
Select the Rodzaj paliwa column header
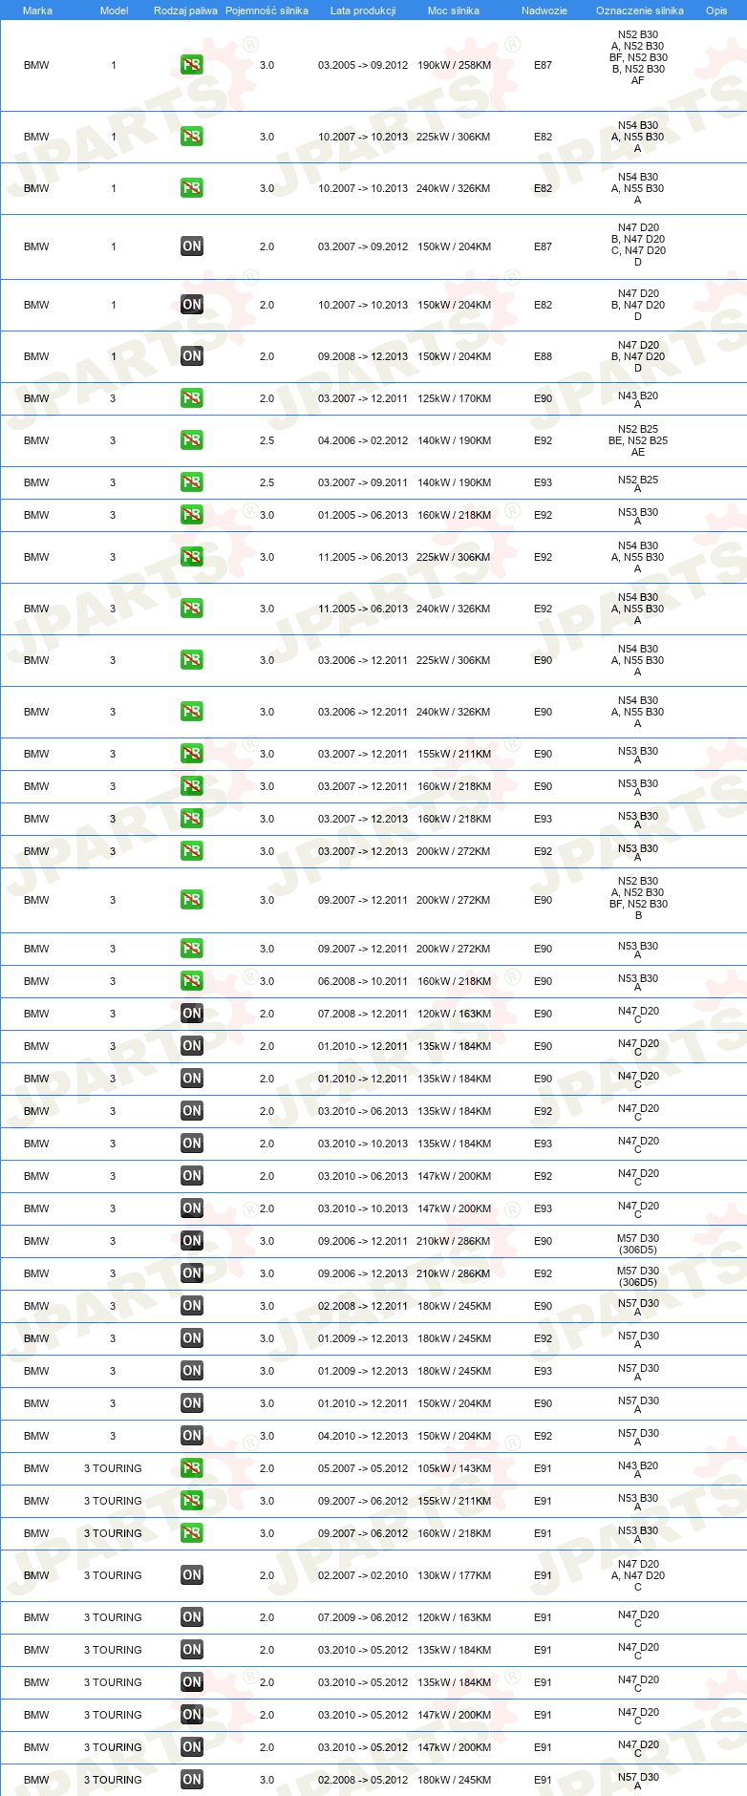185,11
